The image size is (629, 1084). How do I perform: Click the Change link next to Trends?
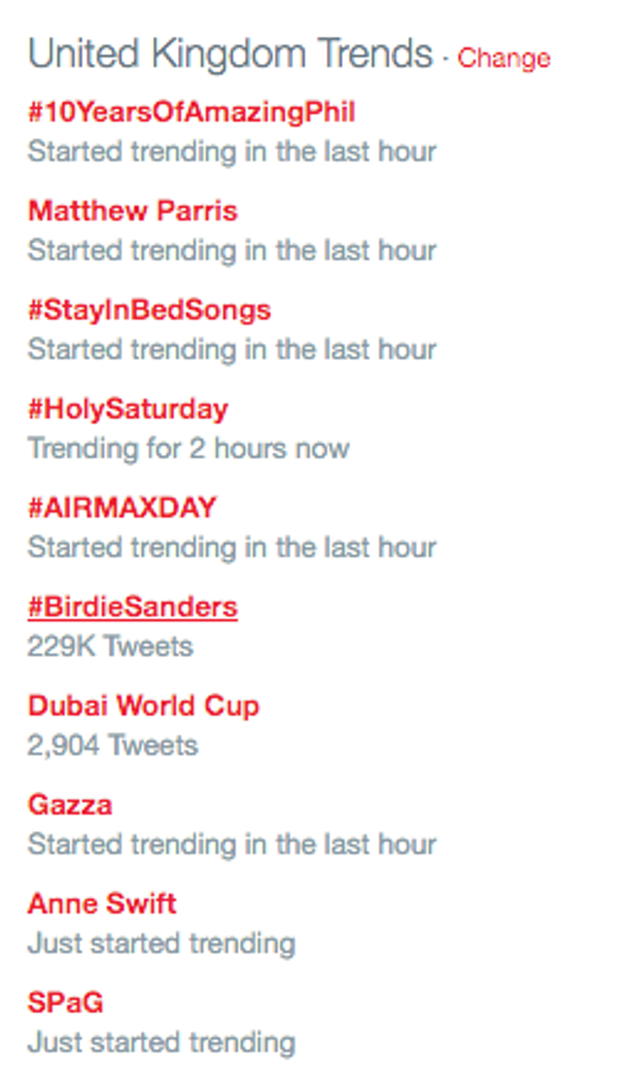pyautogui.click(x=503, y=59)
